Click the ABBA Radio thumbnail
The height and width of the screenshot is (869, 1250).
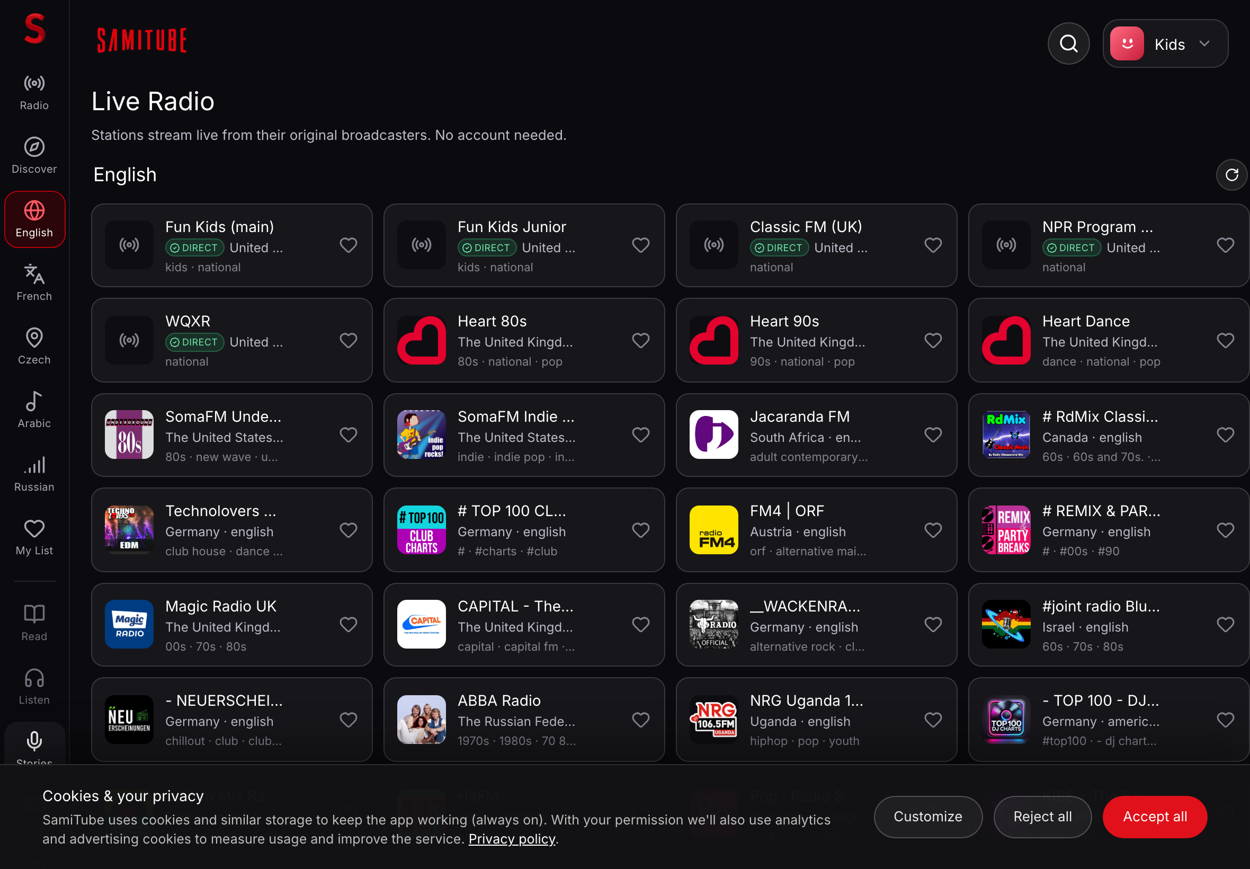coord(421,719)
